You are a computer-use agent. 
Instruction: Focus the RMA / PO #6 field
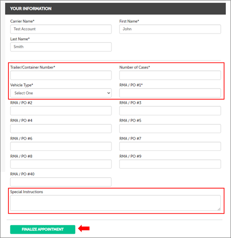point(61,146)
